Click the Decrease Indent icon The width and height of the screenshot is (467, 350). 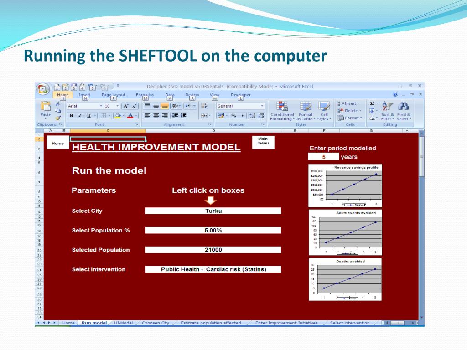pyautogui.click(x=175, y=115)
